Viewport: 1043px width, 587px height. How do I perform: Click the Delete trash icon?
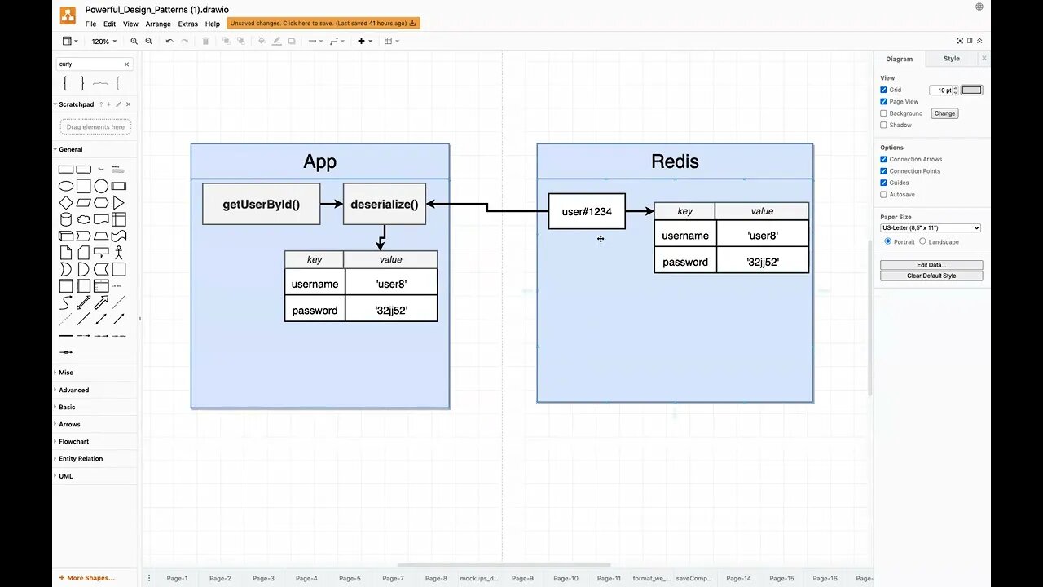pyautogui.click(x=205, y=41)
